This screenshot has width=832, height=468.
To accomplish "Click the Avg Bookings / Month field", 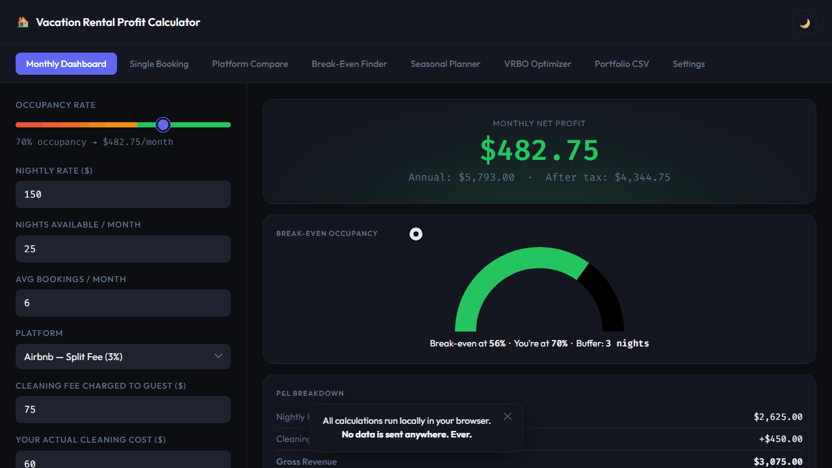I will (123, 303).
